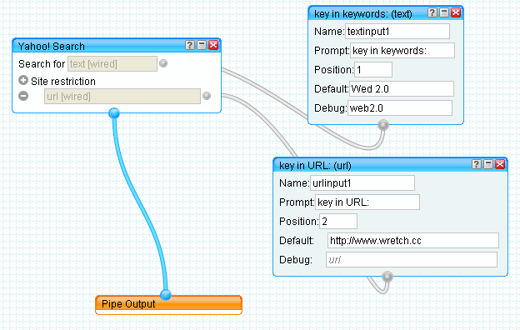Image resolution: width=520 pixels, height=330 pixels.
Task: Click Pipe Output blue input terminal
Action: [x=166, y=294]
